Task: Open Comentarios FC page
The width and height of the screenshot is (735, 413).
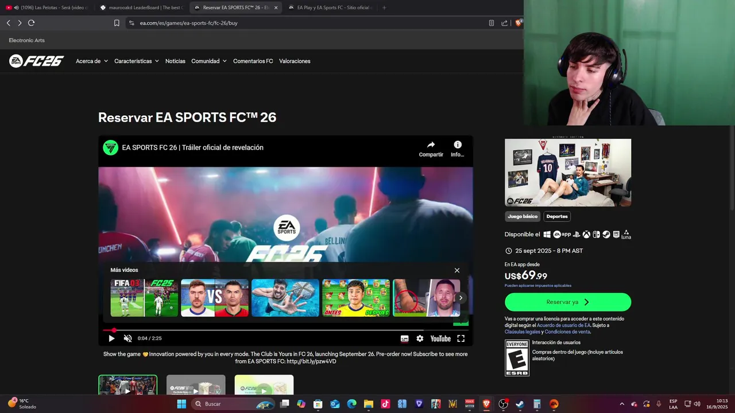Action: click(253, 61)
